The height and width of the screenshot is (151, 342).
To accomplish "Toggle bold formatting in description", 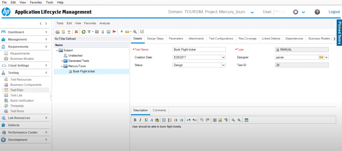I will pos(135,120).
